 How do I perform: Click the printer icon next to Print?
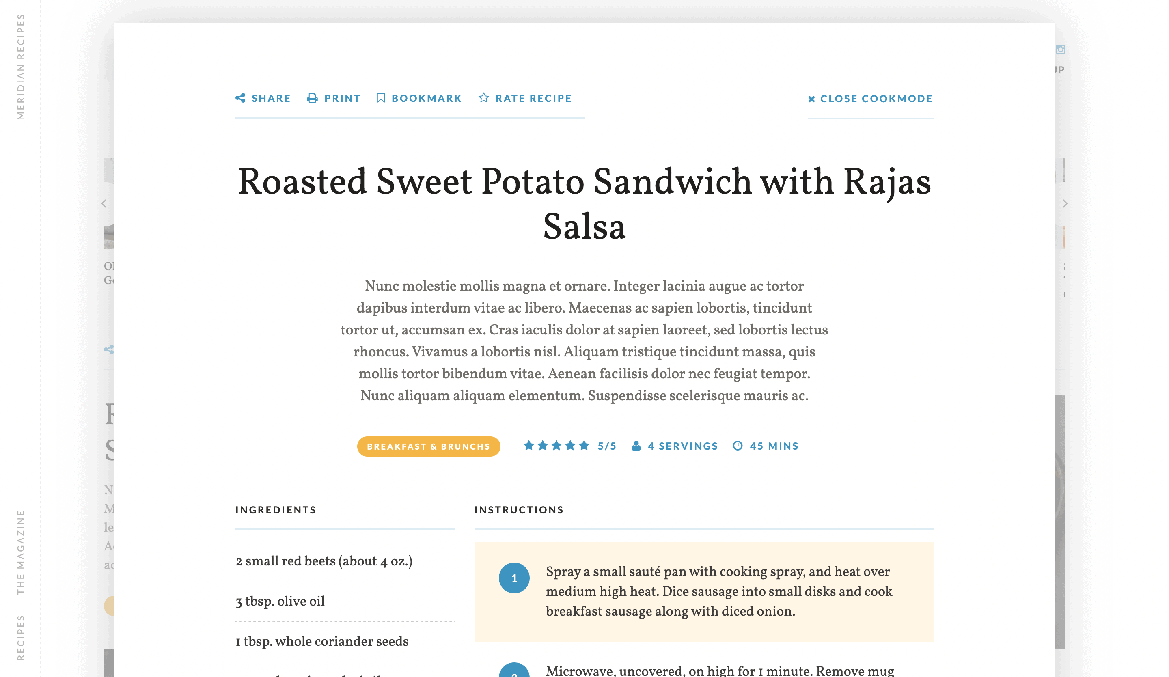[x=312, y=98]
